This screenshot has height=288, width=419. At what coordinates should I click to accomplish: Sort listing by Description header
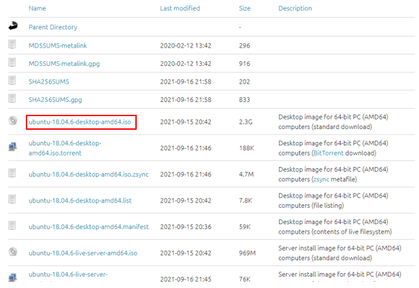pos(295,8)
